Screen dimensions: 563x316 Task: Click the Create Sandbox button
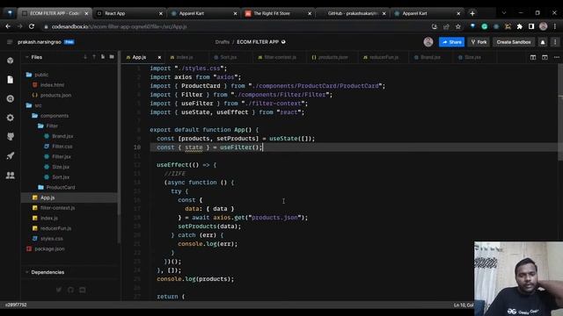pyautogui.click(x=514, y=42)
